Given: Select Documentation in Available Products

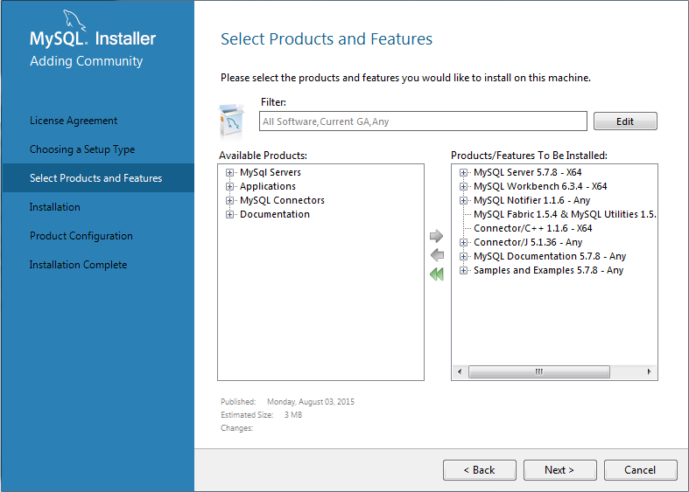Looking at the screenshot, I should (x=275, y=214).
